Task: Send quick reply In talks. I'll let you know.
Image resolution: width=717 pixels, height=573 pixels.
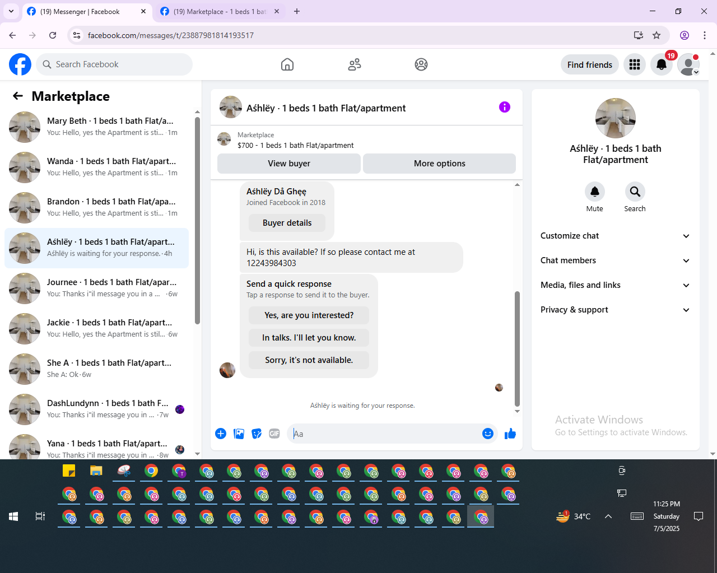Action: pos(309,338)
